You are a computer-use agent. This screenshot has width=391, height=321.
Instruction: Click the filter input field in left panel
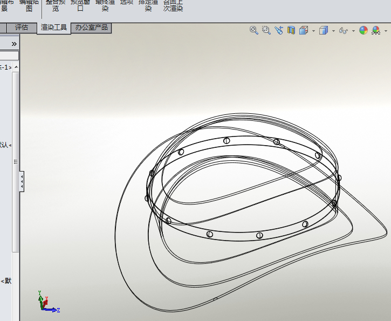[9, 56]
